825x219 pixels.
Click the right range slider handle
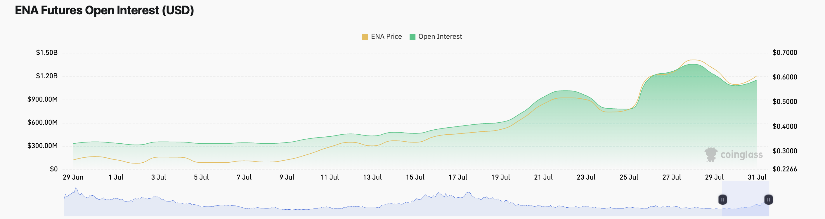pyautogui.click(x=768, y=199)
